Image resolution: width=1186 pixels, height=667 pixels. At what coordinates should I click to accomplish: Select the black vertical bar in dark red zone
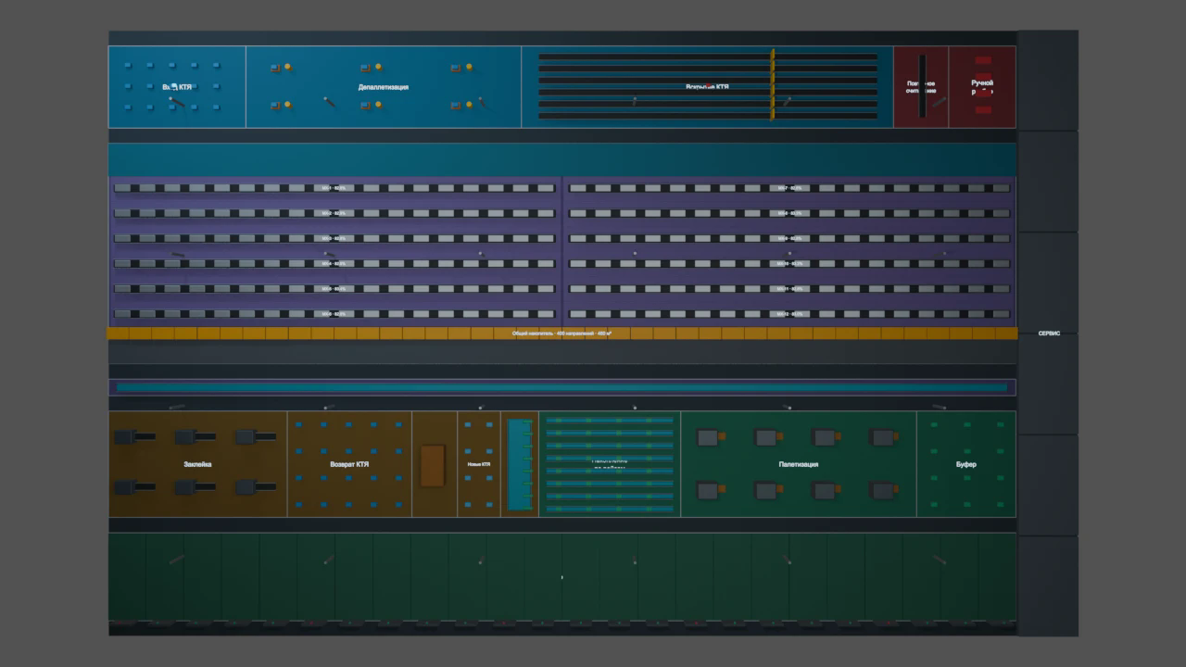(922, 85)
